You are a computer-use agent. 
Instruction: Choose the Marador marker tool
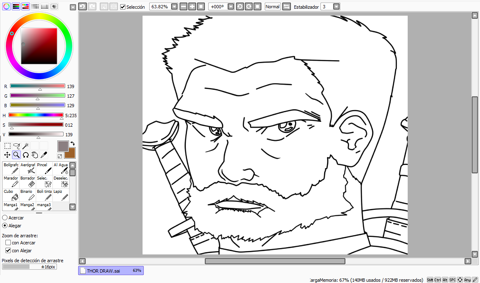click(x=11, y=182)
